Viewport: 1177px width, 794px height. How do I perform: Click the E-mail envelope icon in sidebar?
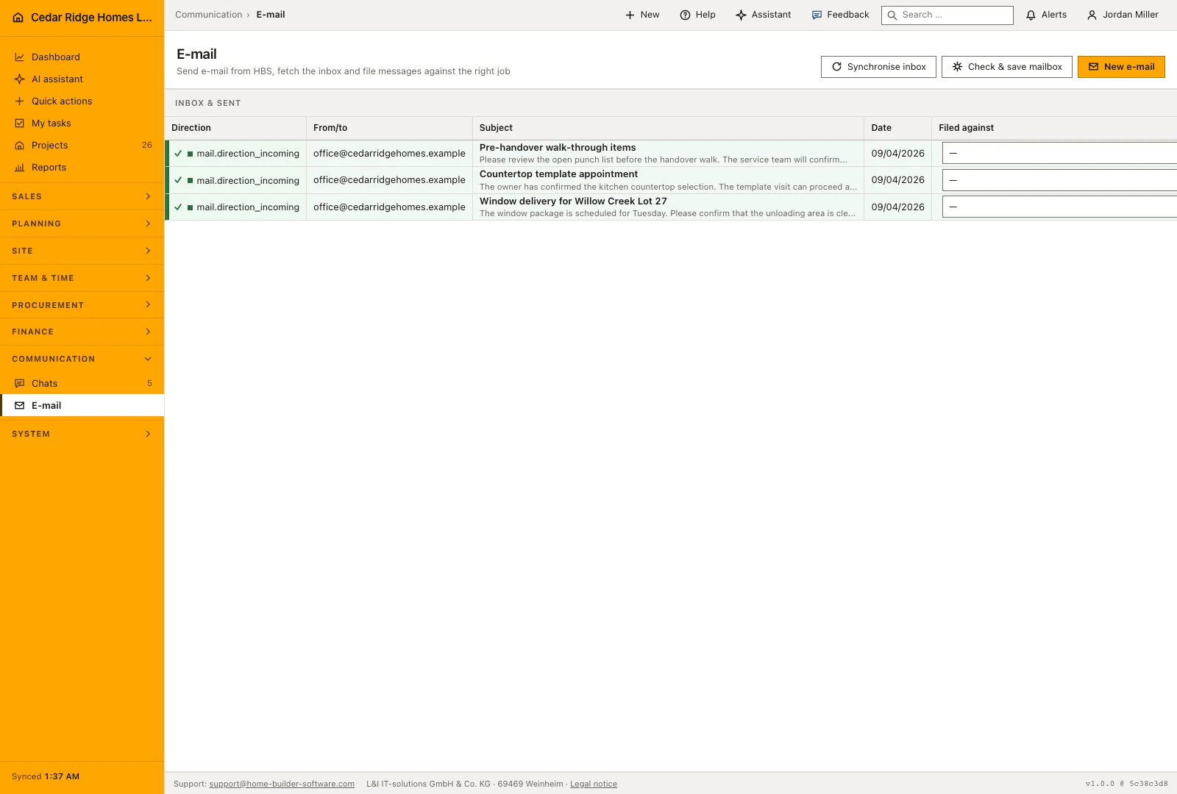pos(20,406)
